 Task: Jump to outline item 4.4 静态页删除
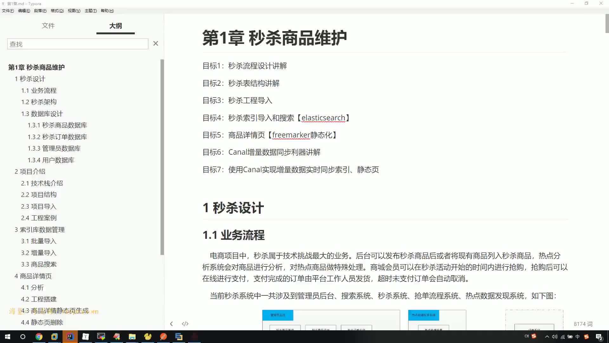pyautogui.click(x=42, y=322)
